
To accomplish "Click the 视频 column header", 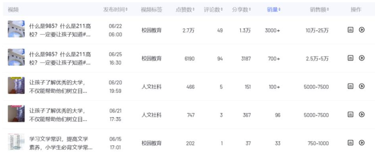I will (13, 10).
